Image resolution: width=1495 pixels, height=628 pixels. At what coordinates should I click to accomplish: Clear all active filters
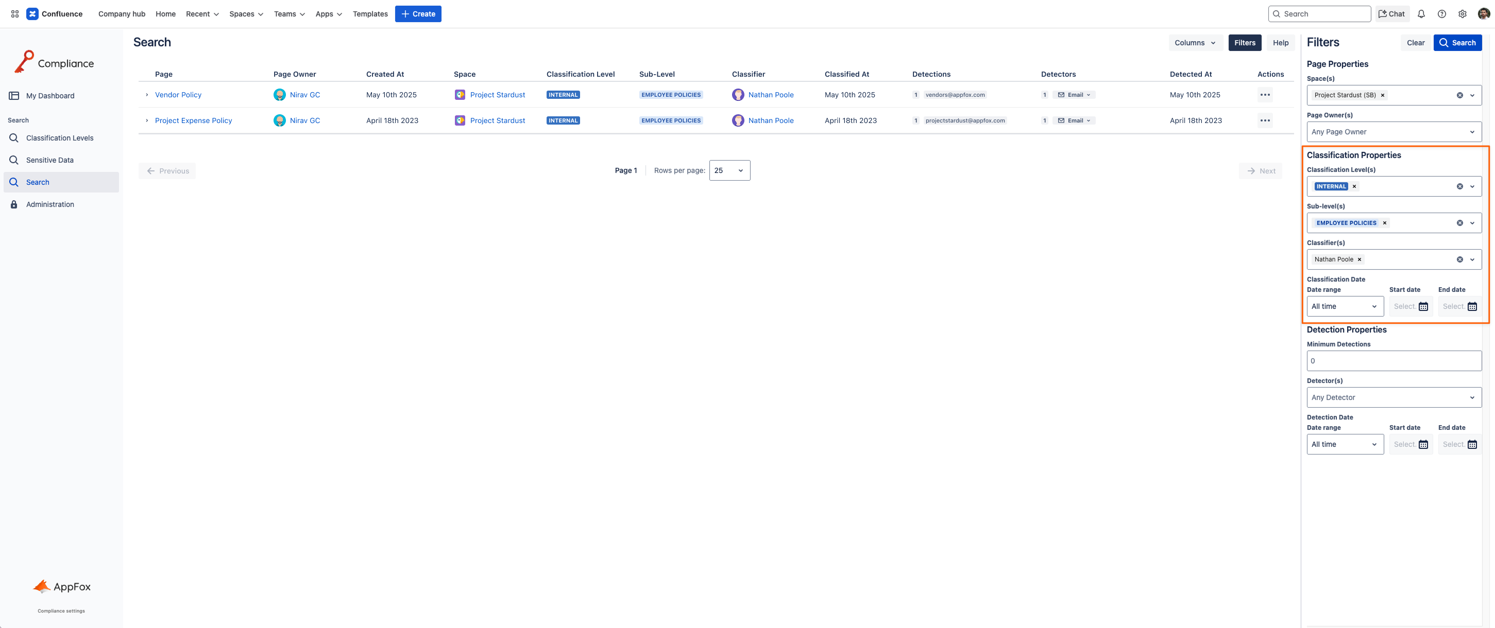click(x=1416, y=42)
